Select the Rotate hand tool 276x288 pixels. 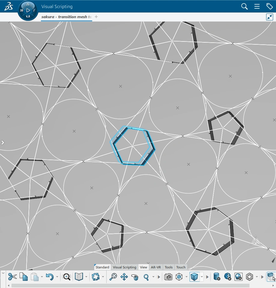coord(135,277)
